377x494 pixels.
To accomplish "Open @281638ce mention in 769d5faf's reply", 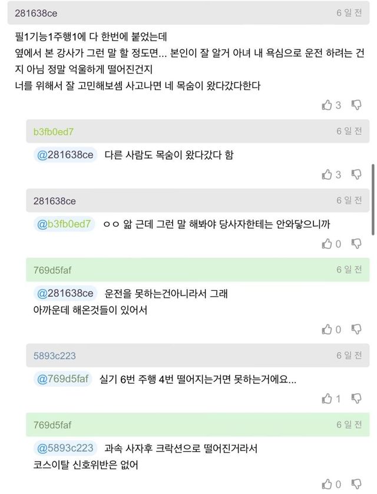I will coord(65,293).
